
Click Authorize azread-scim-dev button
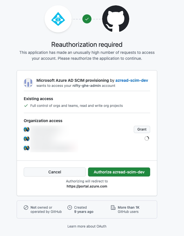(119, 172)
